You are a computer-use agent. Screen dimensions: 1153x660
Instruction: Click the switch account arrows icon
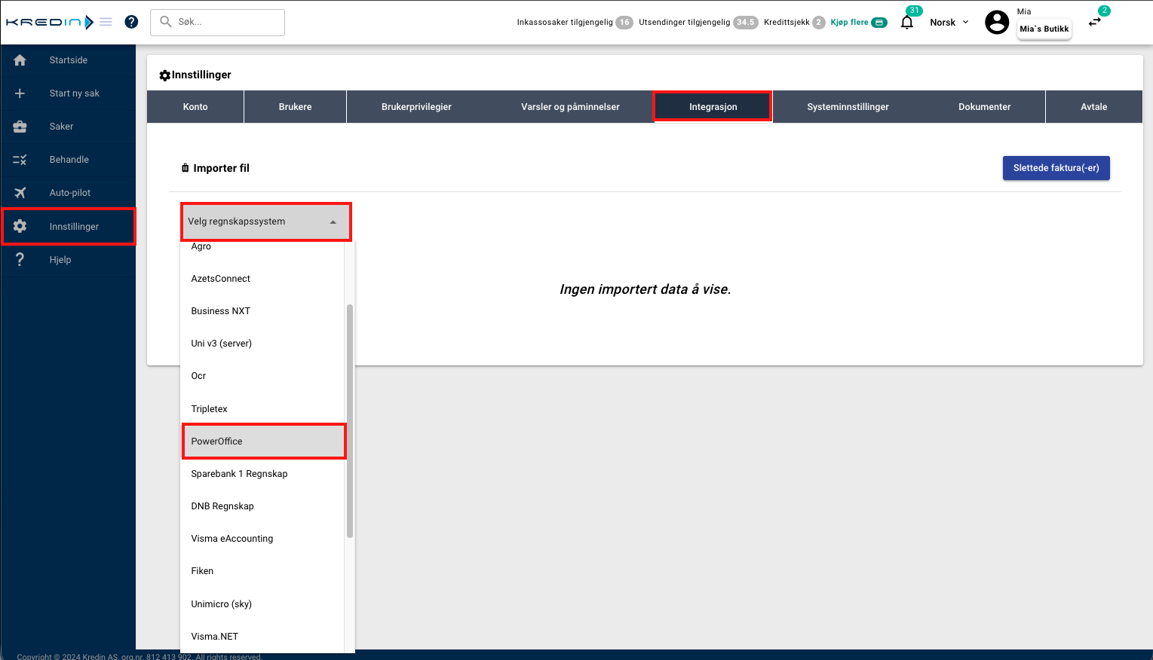point(1095,22)
